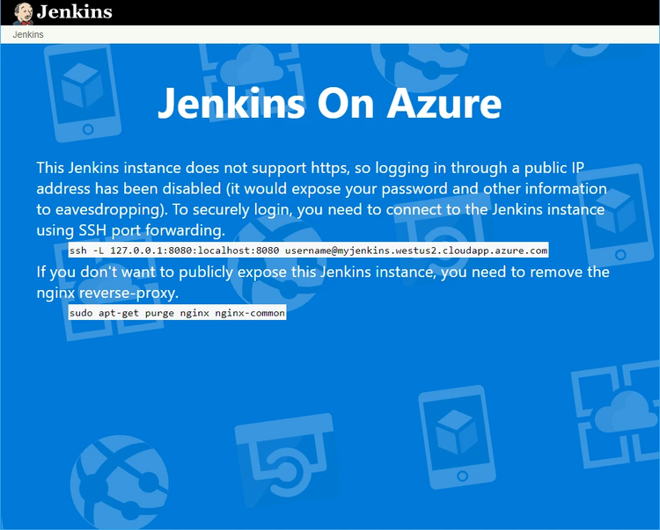Click the paragraph about https not being supported
This screenshot has width=660, height=530.
pyautogui.click(x=322, y=199)
